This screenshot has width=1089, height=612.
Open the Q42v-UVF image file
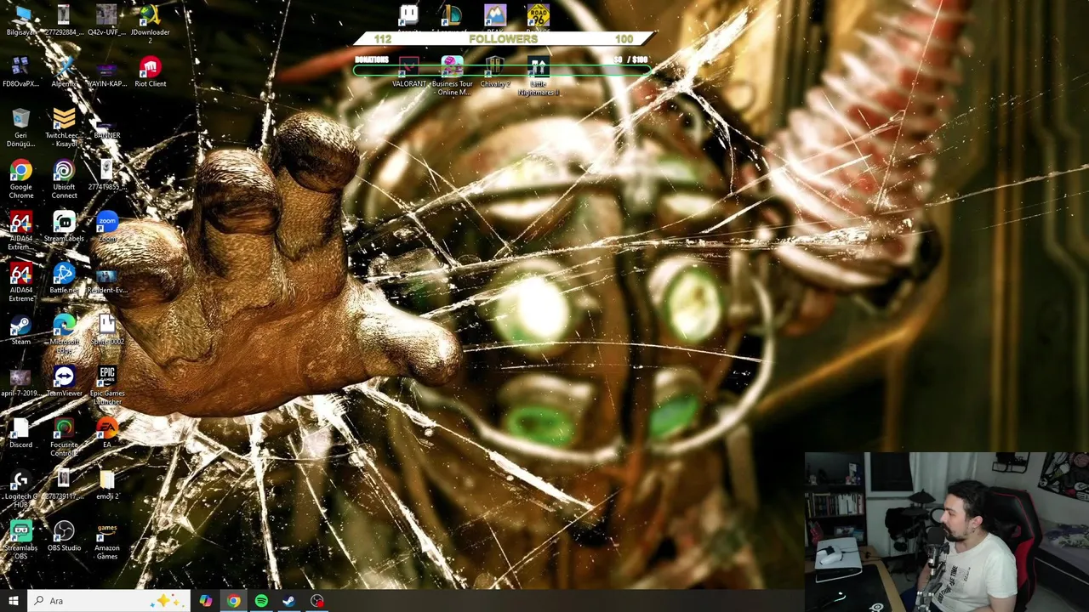pos(106,20)
